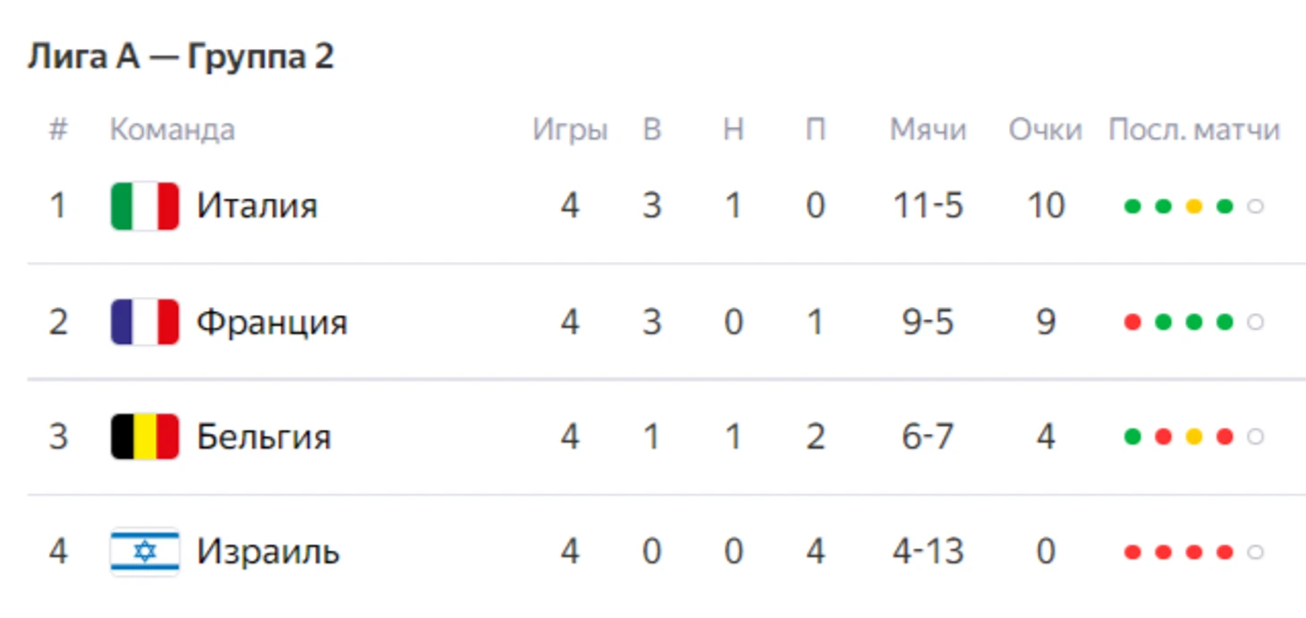Click the Israel flag icon
This screenshot has height=618, width=1306.
coord(144,552)
